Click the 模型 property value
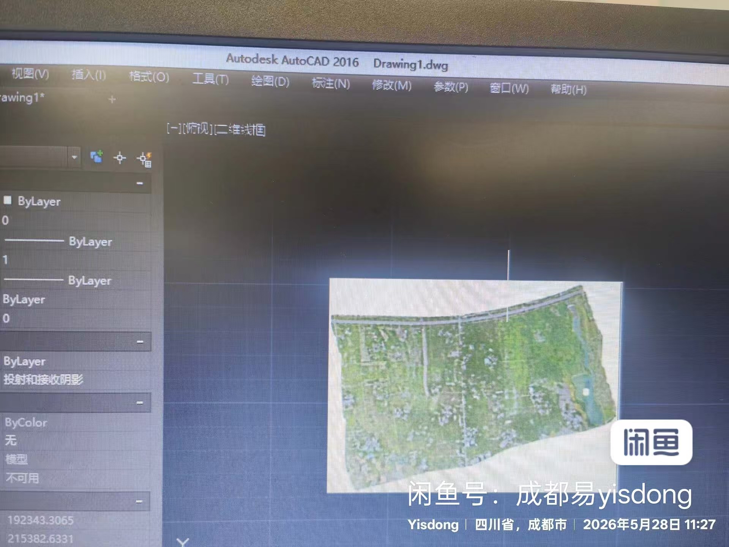729x547 pixels. click(x=16, y=459)
